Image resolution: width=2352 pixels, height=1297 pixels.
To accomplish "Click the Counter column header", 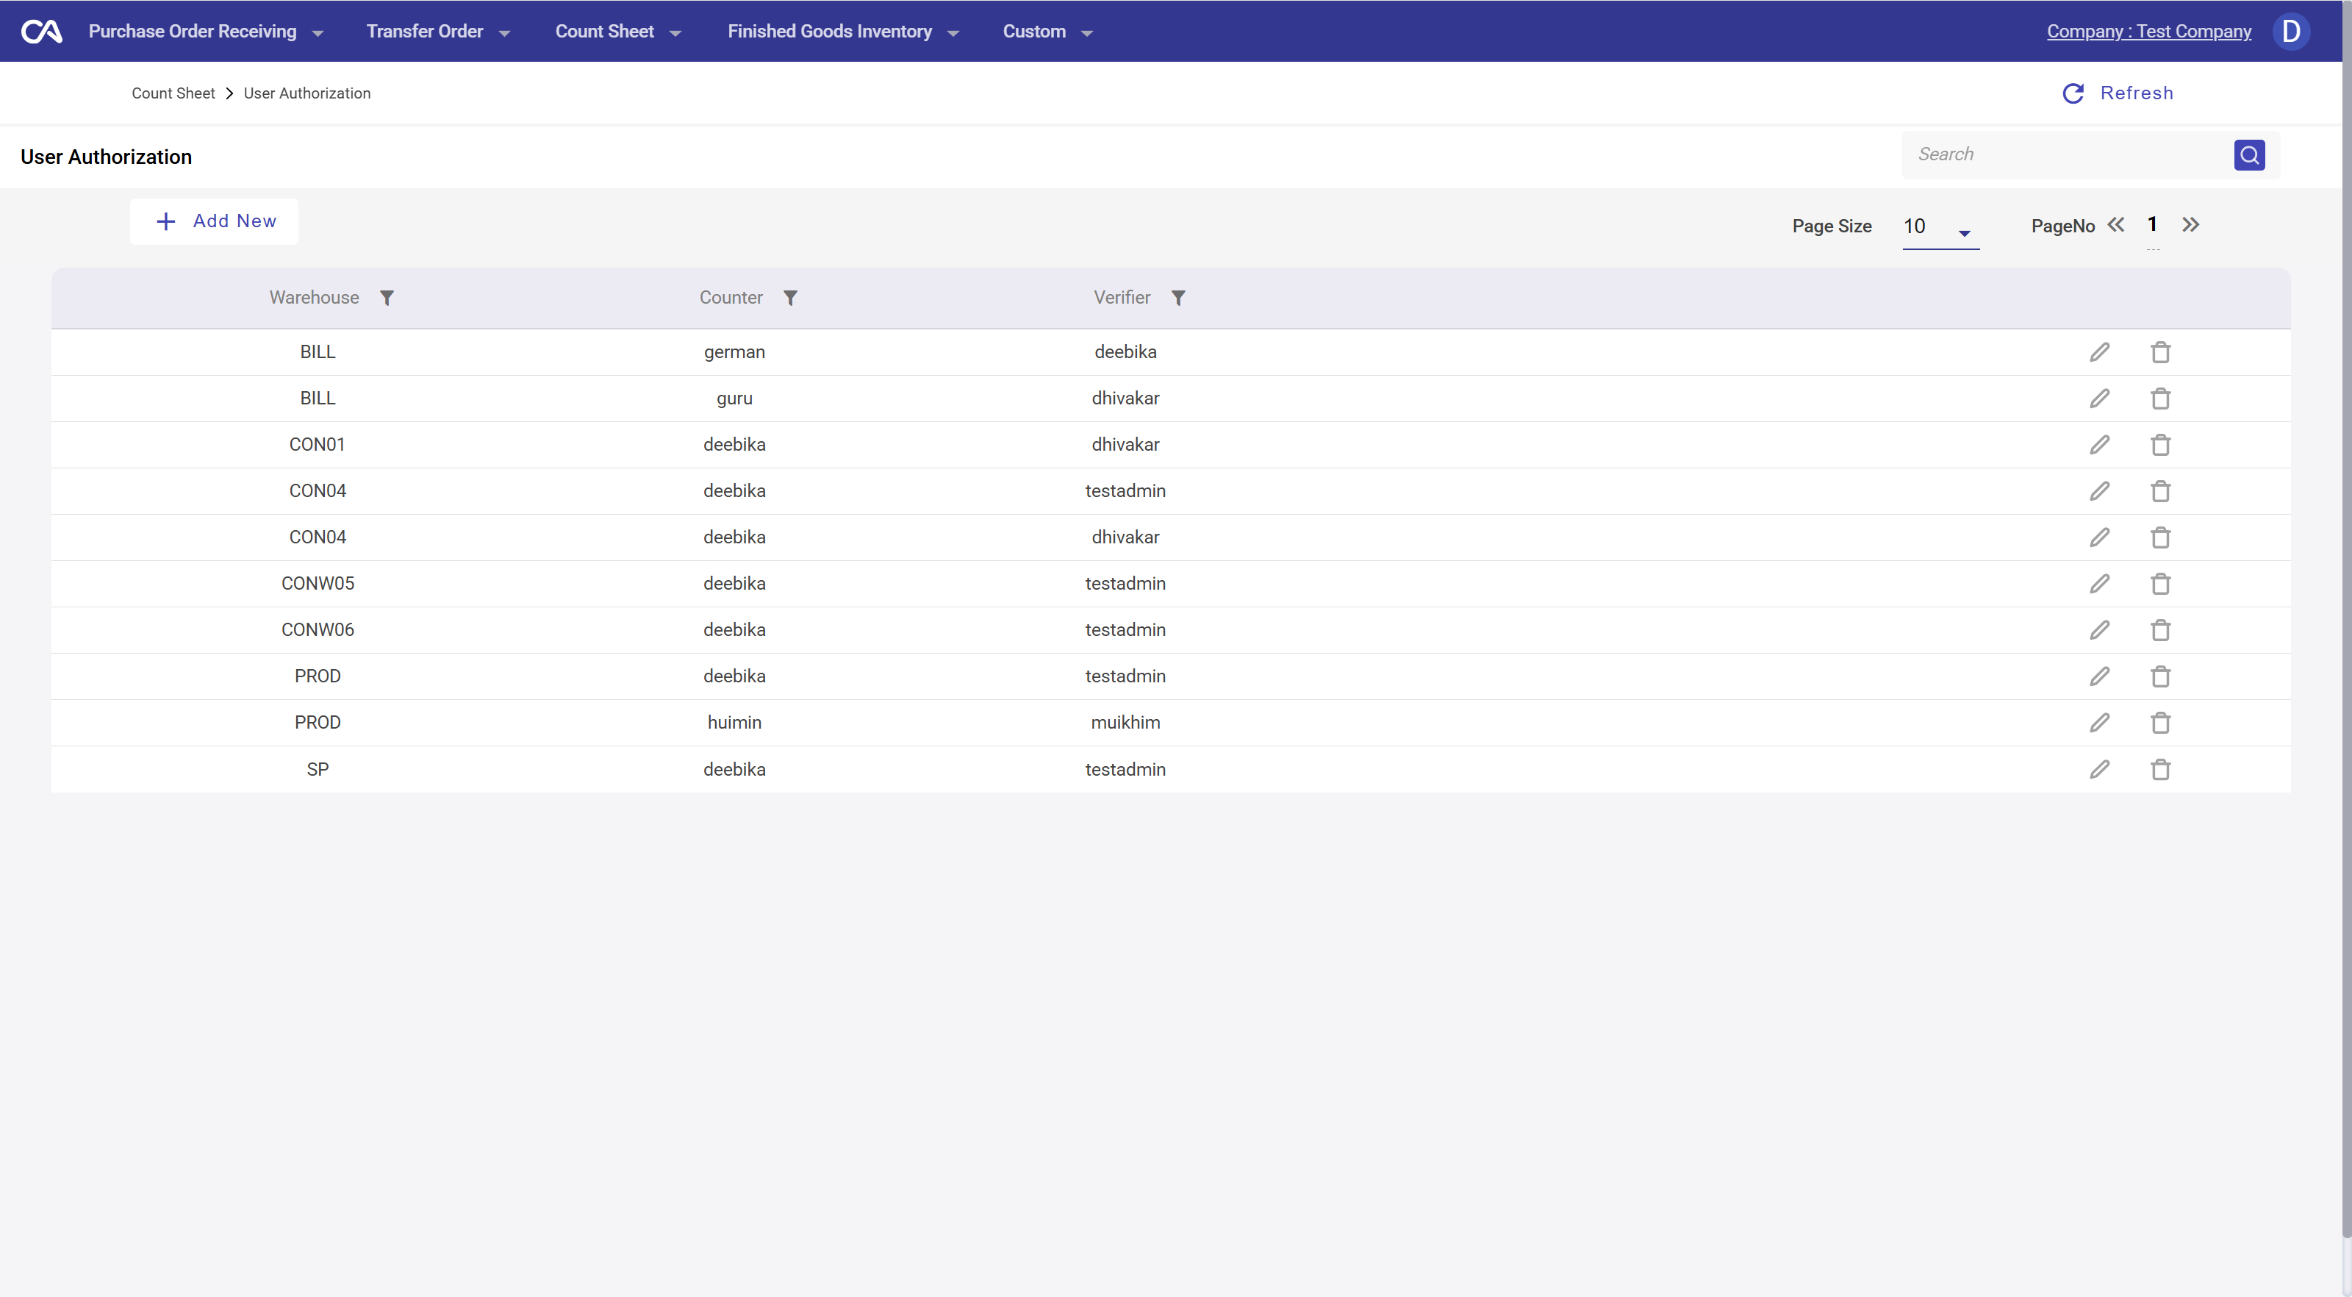I will pyautogui.click(x=731, y=299).
